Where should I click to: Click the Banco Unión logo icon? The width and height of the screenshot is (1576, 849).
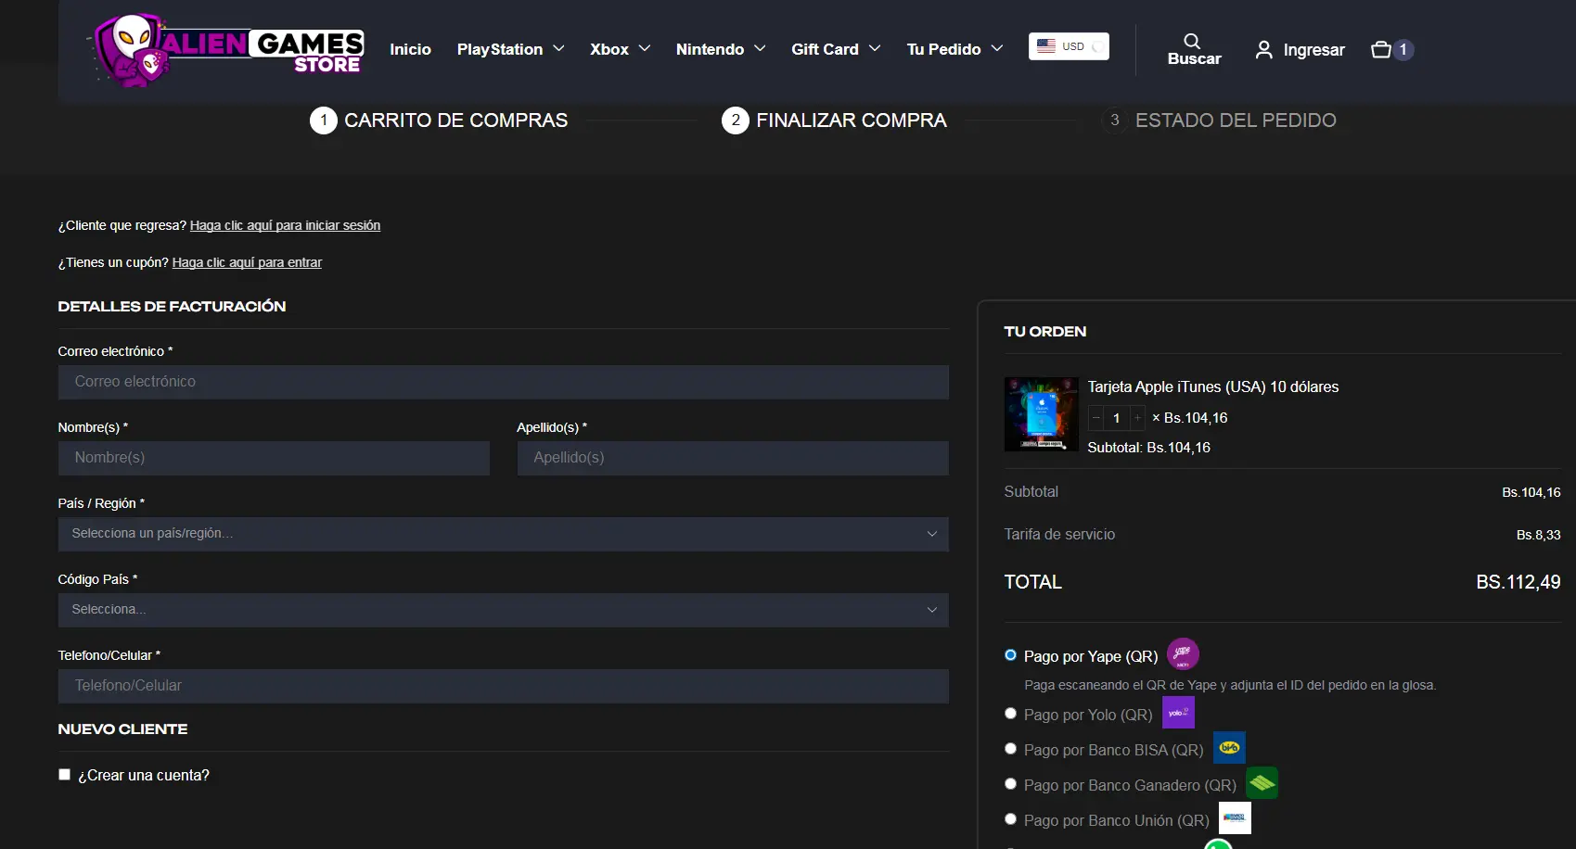coord(1235,818)
